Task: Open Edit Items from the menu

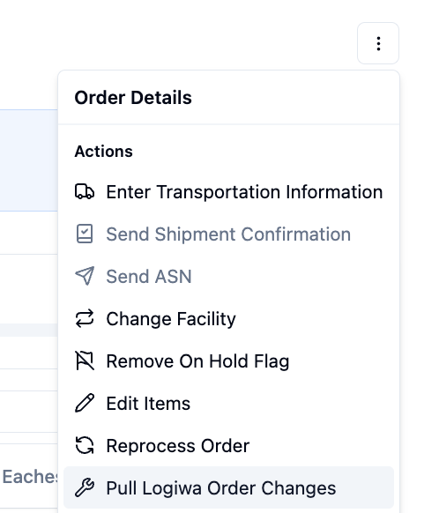Action: pyautogui.click(x=228, y=403)
